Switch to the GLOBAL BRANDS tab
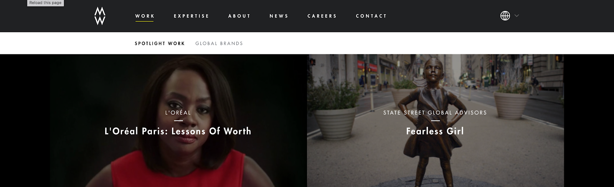This screenshot has height=187, width=614. (219, 44)
